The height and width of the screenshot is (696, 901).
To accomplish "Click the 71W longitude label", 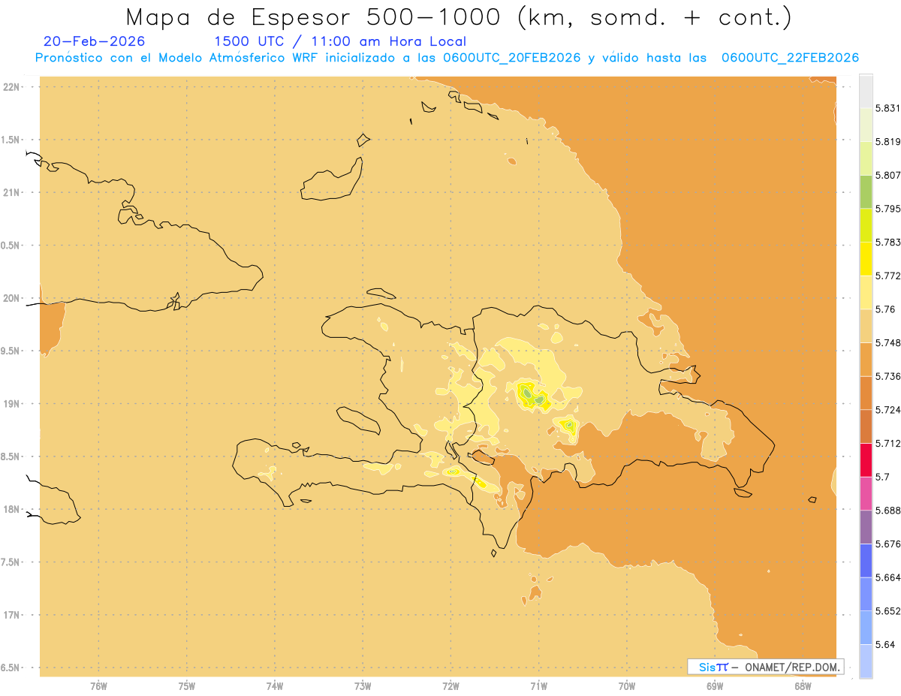I will [538, 685].
